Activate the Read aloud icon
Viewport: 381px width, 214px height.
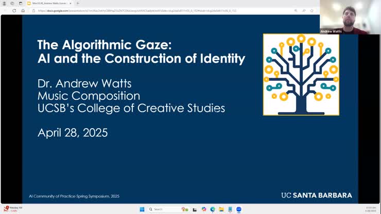(x=304, y=11)
